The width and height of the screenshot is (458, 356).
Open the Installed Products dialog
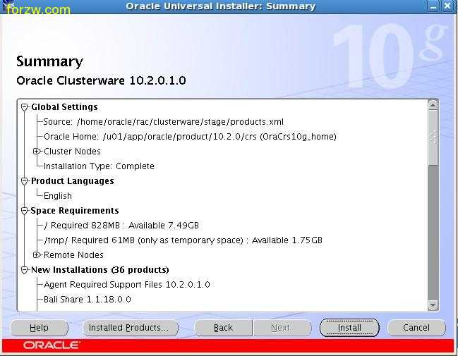pyautogui.click(x=128, y=328)
